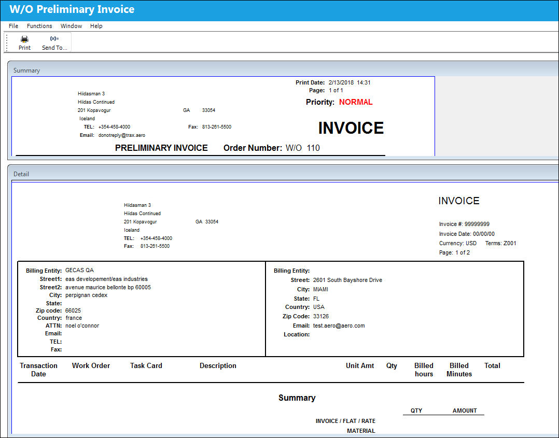Click the PRELIMINARY INVOICE heading
The width and height of the screenshot is (559, 438).
(161, 148)
